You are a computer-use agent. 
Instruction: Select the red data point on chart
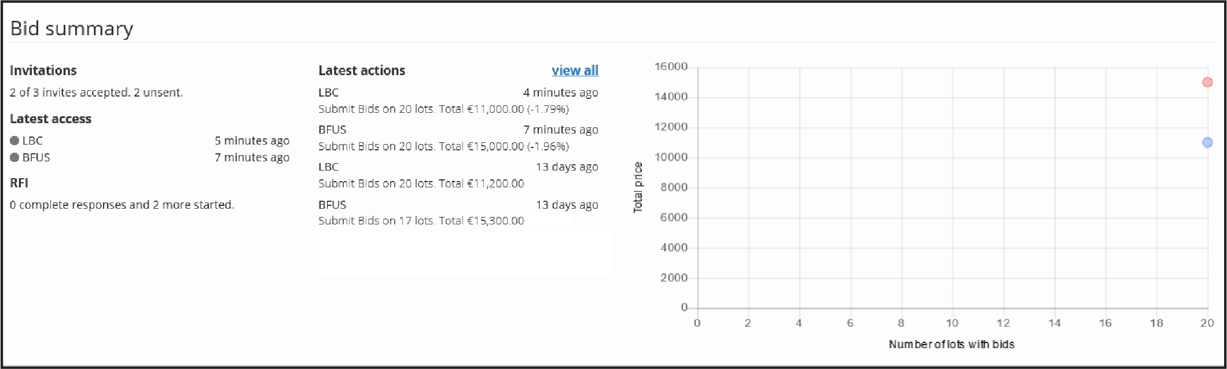pos(1207,82)
